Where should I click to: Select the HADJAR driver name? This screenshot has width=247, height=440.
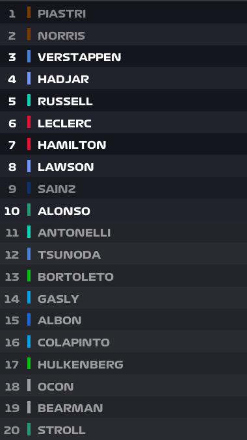click(x=64, y=79)
